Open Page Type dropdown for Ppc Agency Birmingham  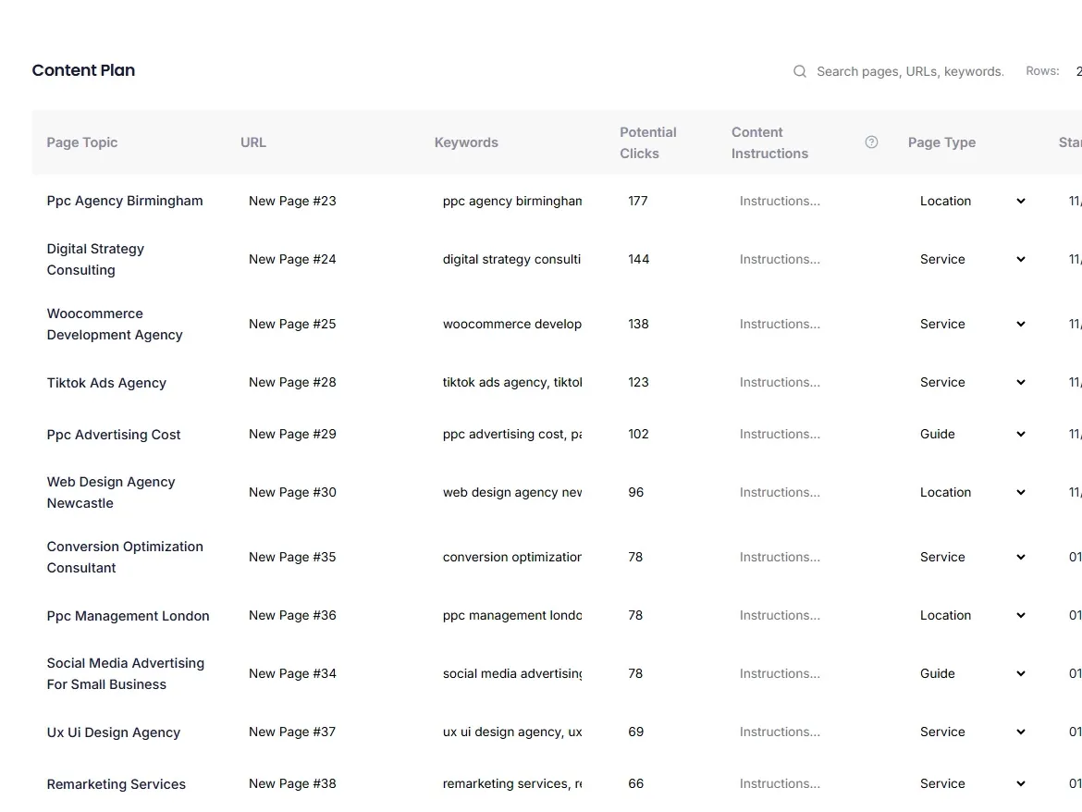pos(1019,201)
